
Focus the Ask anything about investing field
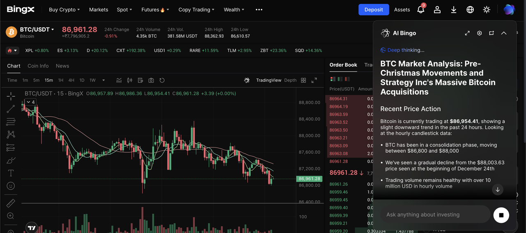pos(436,215)
